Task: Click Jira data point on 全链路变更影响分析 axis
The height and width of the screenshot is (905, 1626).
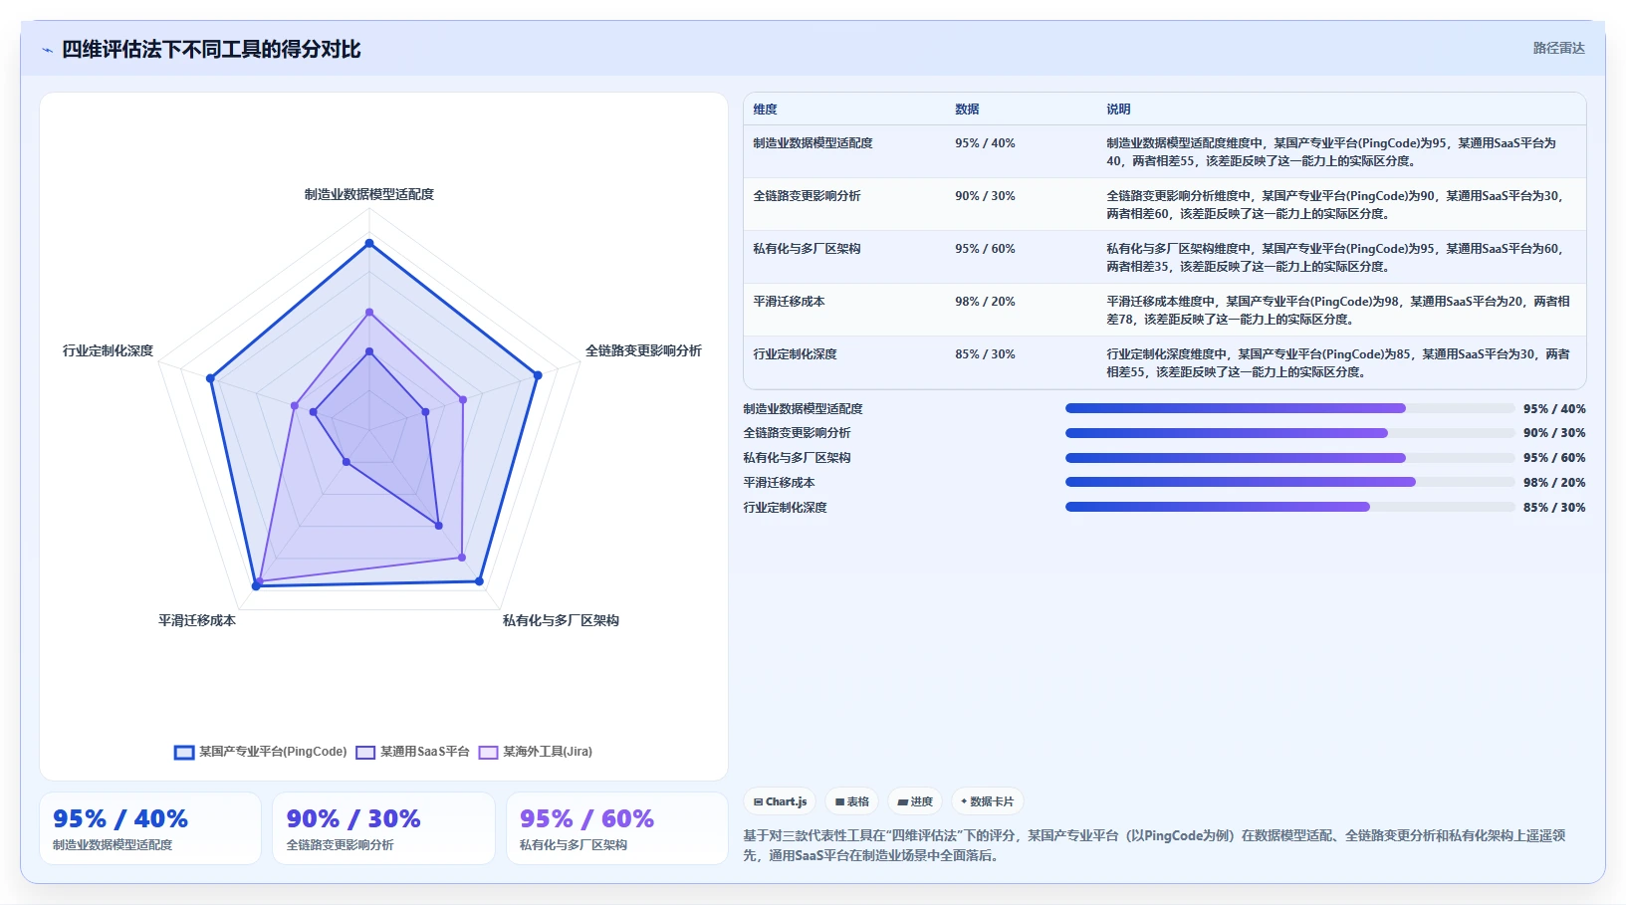Action: point(463,400)
